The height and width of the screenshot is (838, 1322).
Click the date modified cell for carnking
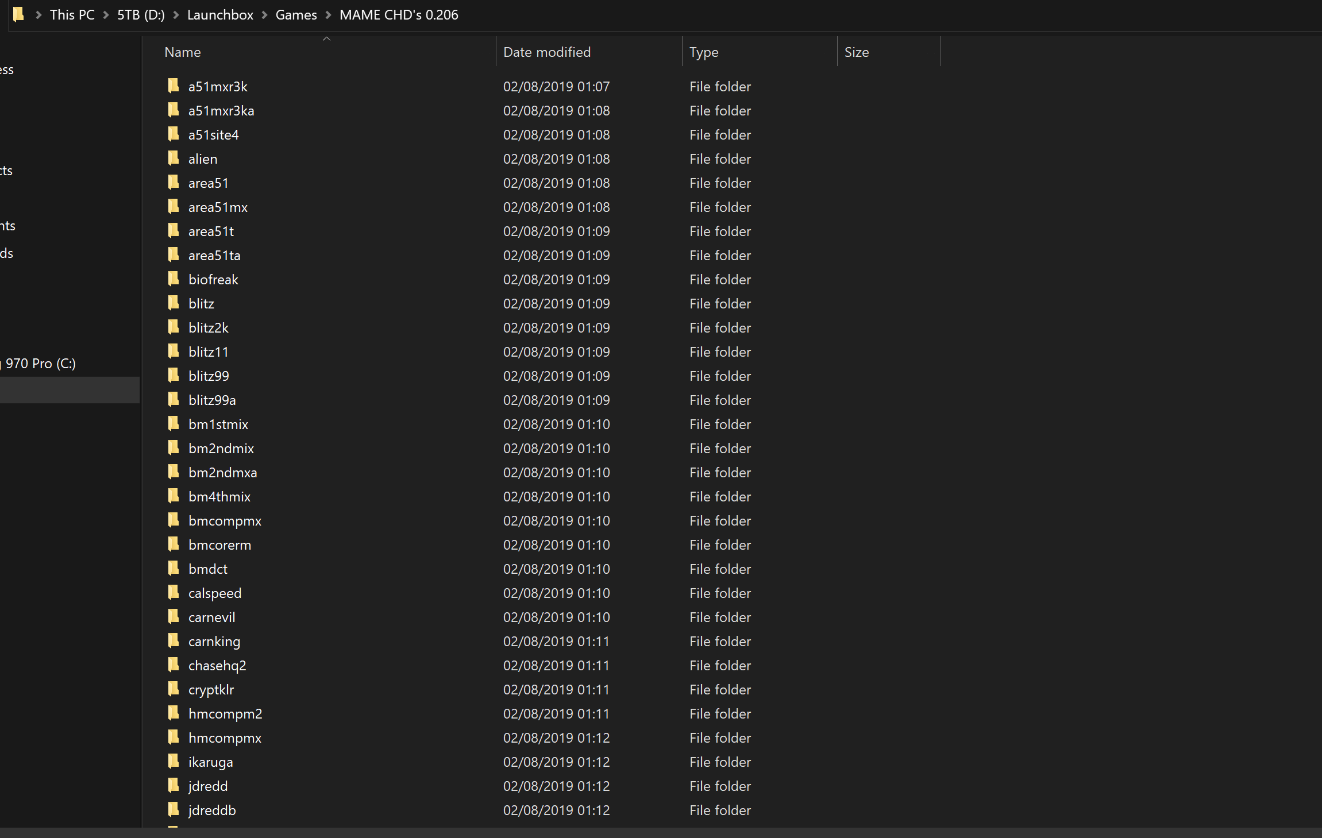(x=556, y=642)
